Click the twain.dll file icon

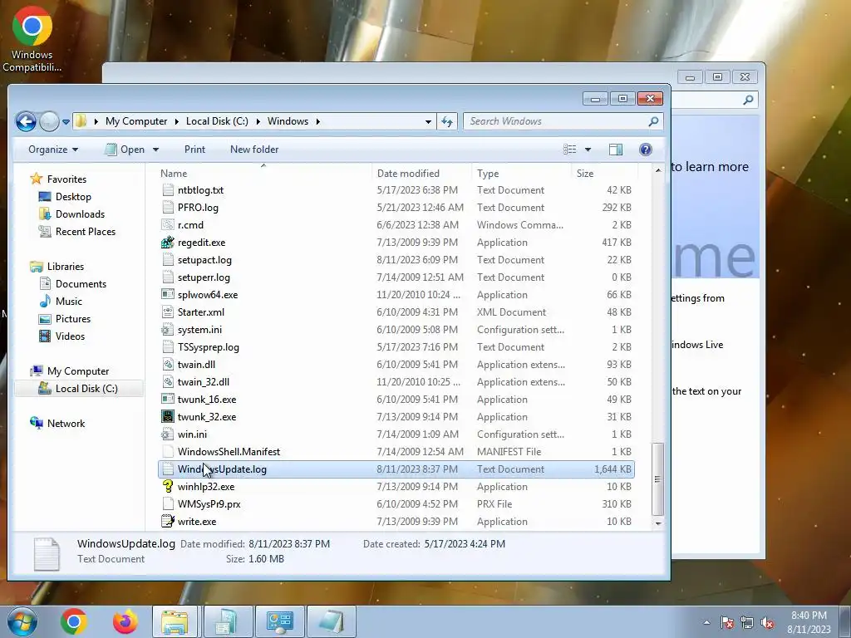click(168, 364)
